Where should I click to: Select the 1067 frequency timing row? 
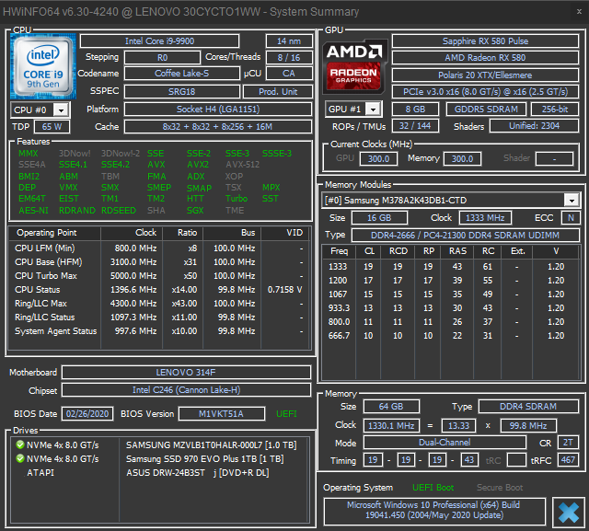click(x=450, y=294)
